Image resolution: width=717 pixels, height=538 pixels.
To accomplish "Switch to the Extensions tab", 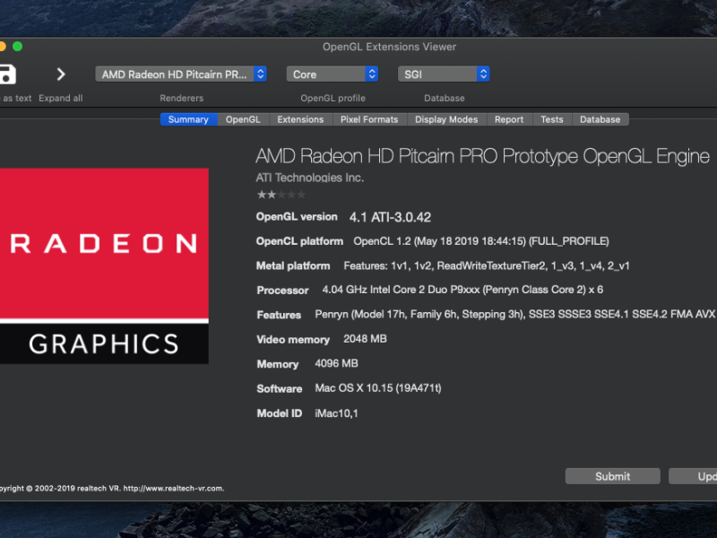I will [x=300, y=119].
